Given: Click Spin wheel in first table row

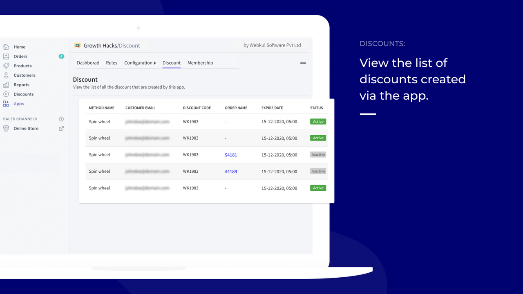Looking at the screenshot, I should pos(99,122).
